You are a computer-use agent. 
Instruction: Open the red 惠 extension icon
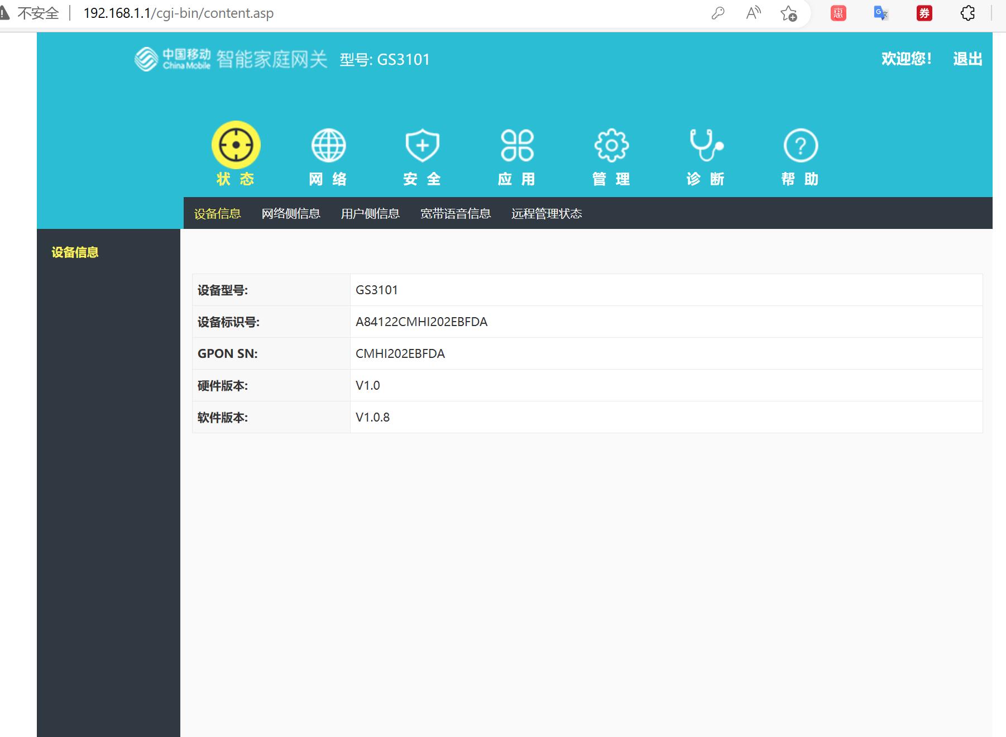(x=838, y=13)
